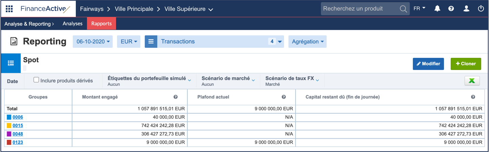Image resolution: width=489 pixels, height=152 pixels.
Task: Open the EUR currency dropdown
Action: (x=129, y=42)
